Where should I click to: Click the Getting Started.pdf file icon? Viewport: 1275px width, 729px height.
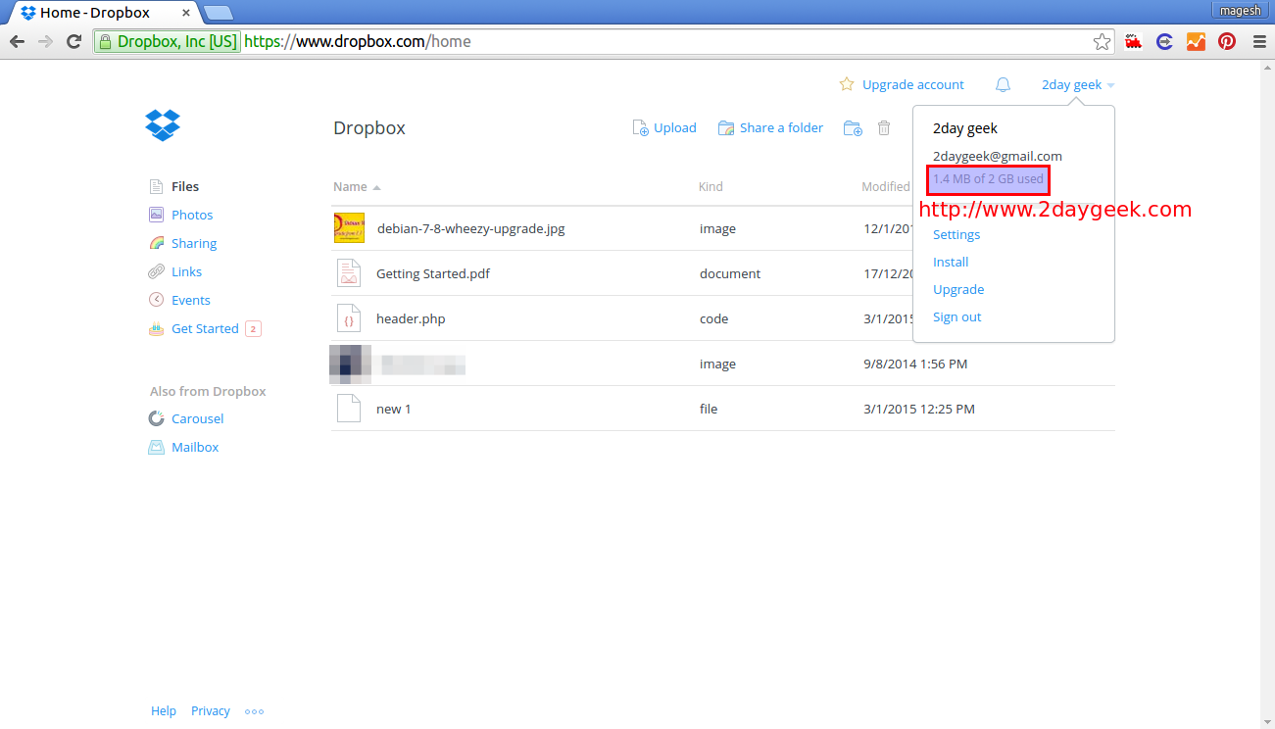(x=349, y=273)
